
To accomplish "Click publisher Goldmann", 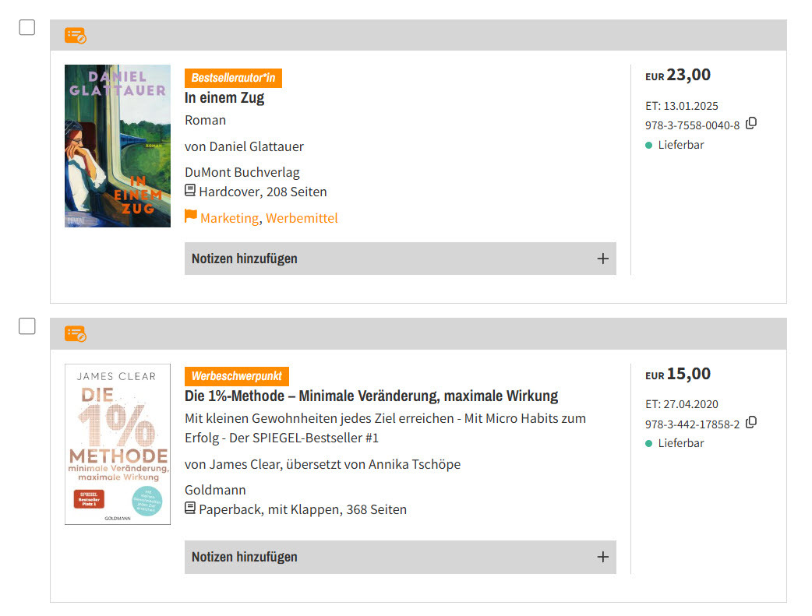I will pos(215,490).
